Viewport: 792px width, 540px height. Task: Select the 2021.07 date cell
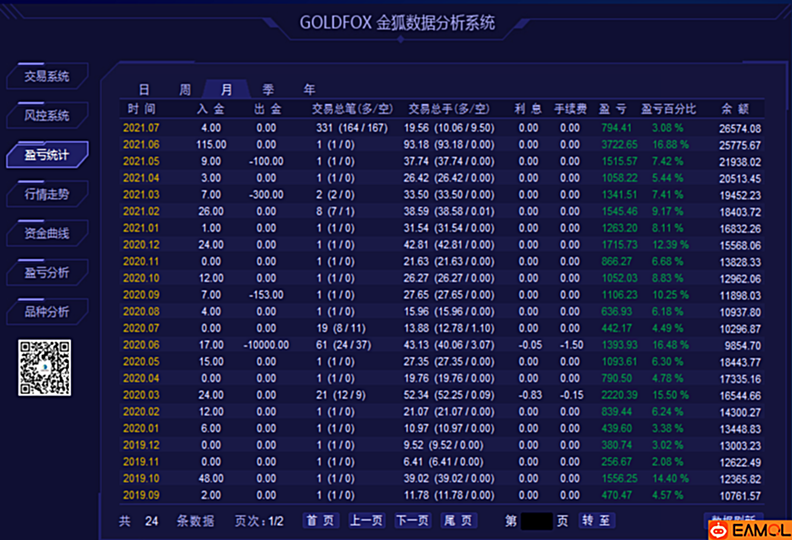pos(141,128)
